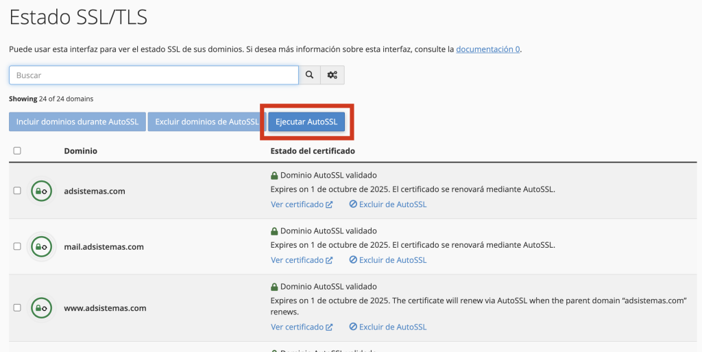Click Excluir dominios de AutoSSL button
Viewport: 702px width, 352px height.
[206, 122]
